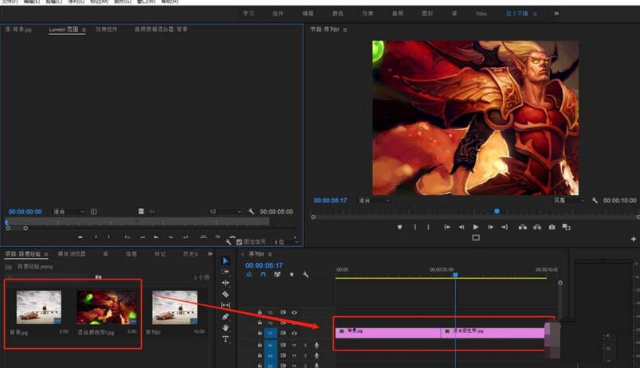
Task: Select the Pen tool in toolbar
Action: coord(226,316)
